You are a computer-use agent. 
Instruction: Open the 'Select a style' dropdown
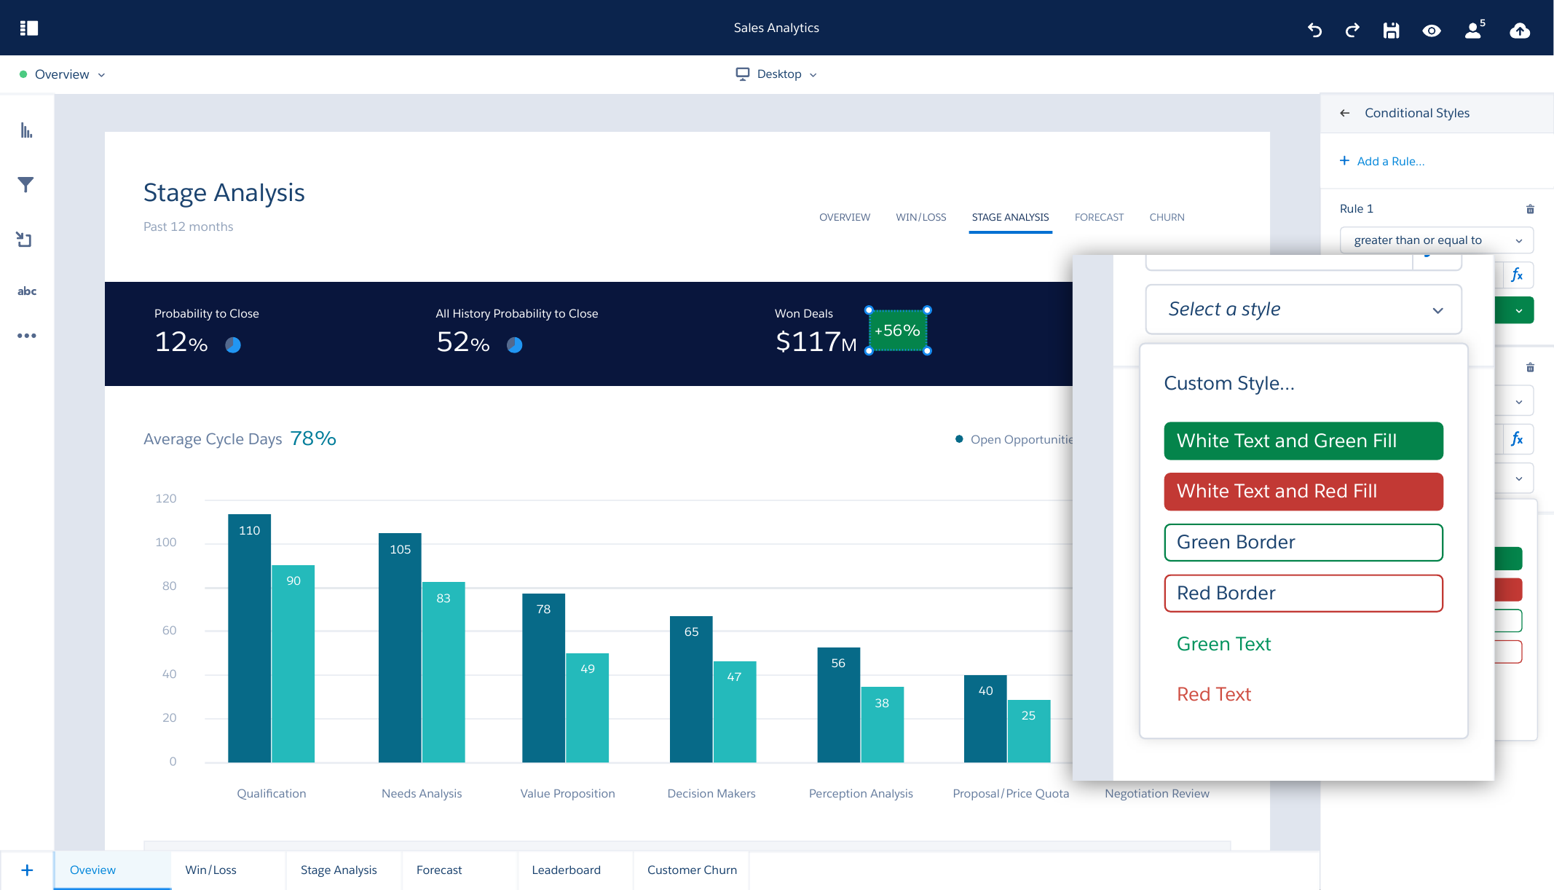click(1303, 310)
